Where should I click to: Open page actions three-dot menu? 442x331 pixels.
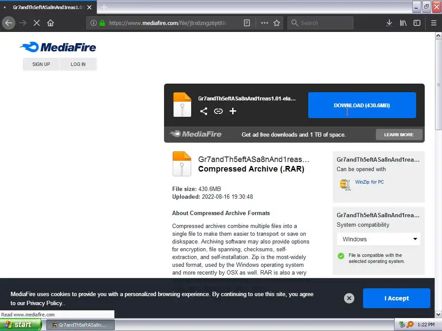coord(265,23)
